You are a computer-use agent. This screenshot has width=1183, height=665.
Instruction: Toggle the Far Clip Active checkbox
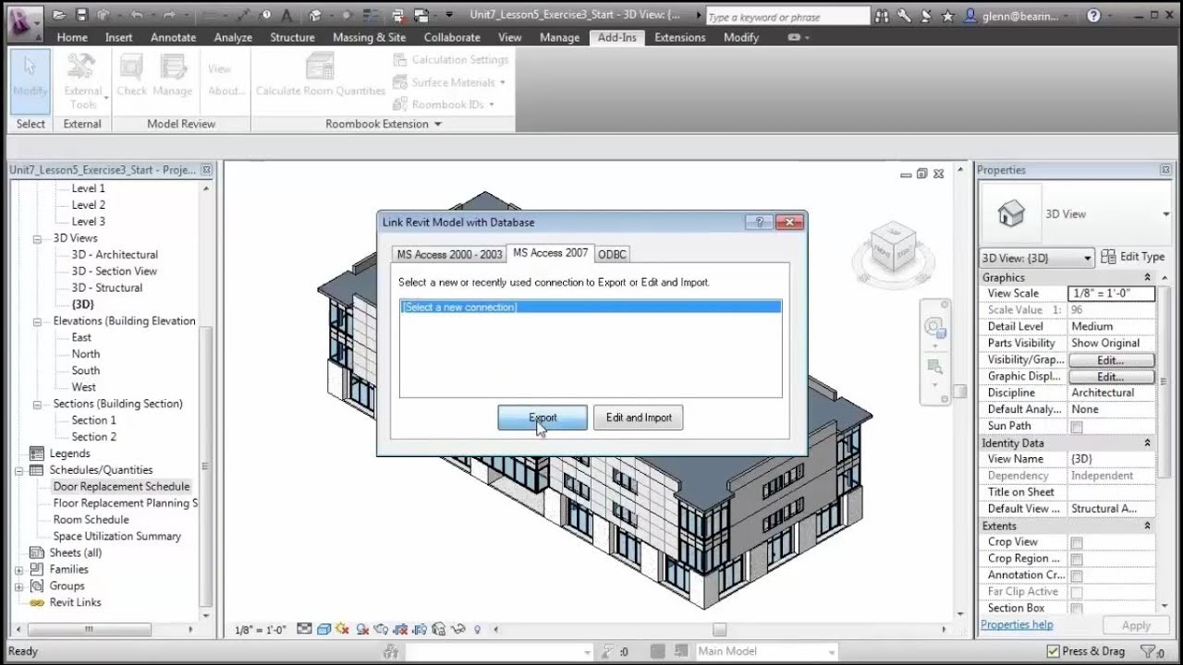point(1077,593)
